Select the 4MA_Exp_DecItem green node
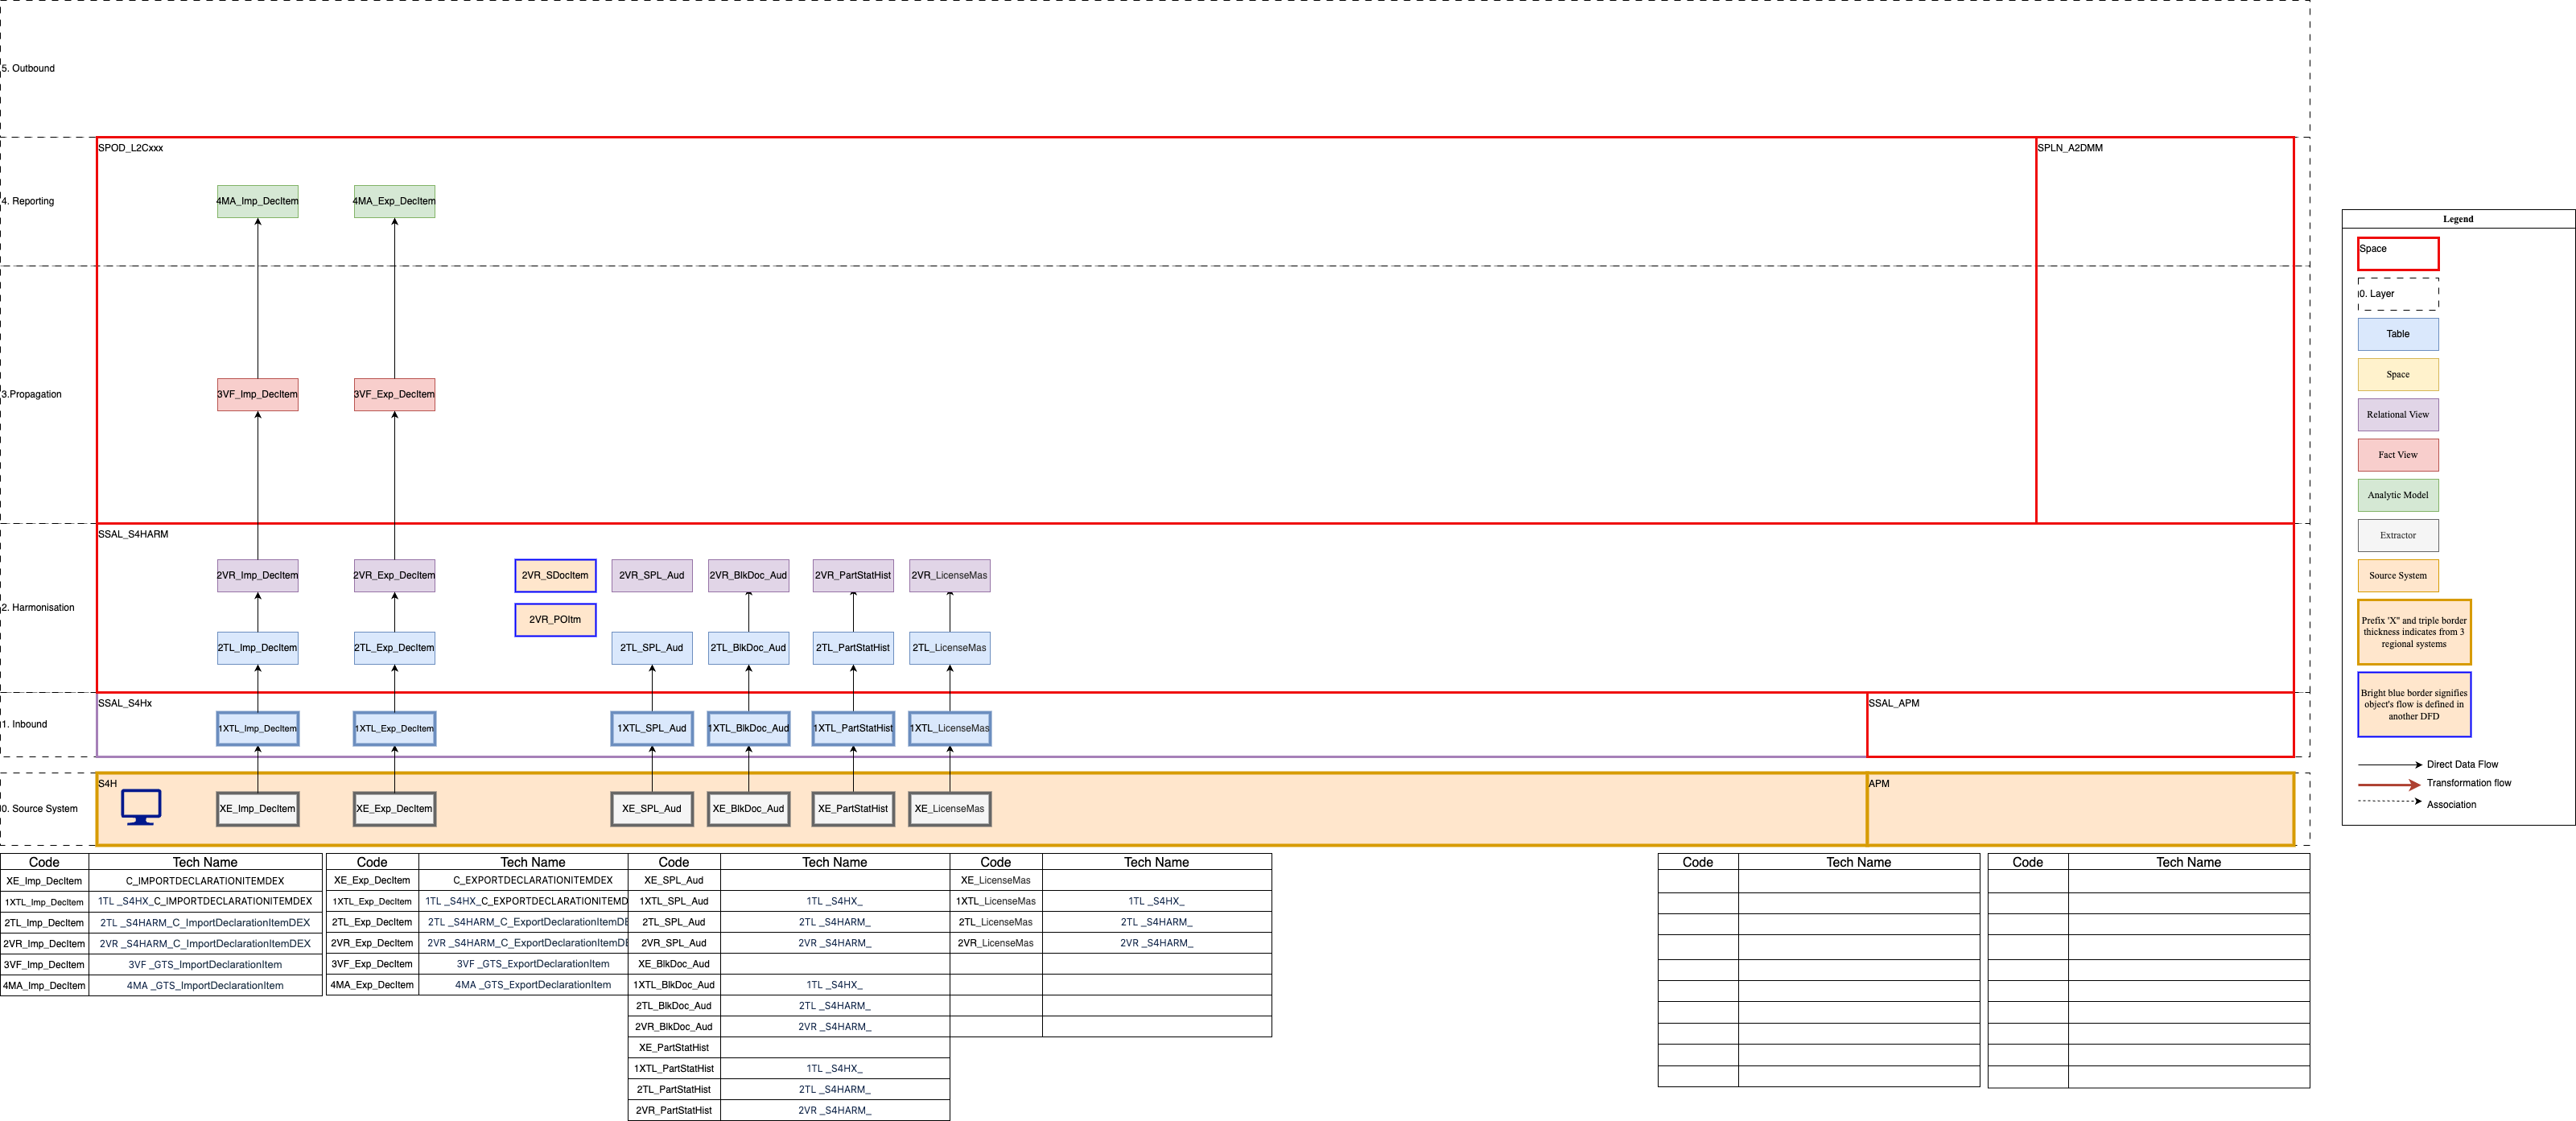Viewport: 2576px width, 1121px height. [x=394, y=201]
